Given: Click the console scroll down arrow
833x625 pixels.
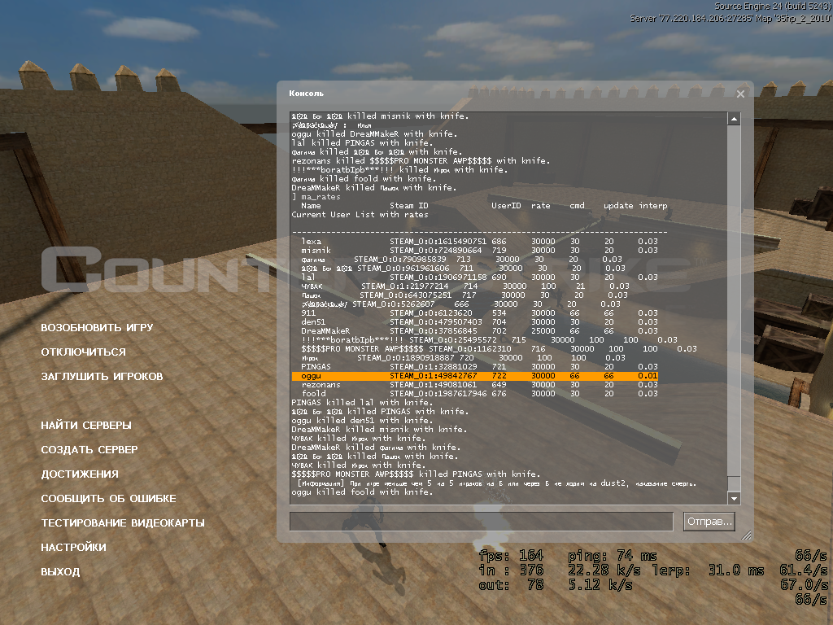Looking at the screenshot, I should point(734,498).
